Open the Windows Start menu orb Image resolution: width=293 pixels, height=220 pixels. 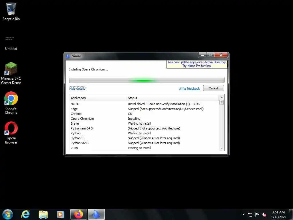click(x=8, y=214)
